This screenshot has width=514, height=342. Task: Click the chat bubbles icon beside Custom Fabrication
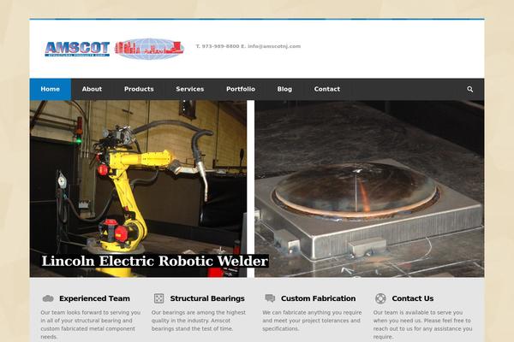click(x=270, y=298)
